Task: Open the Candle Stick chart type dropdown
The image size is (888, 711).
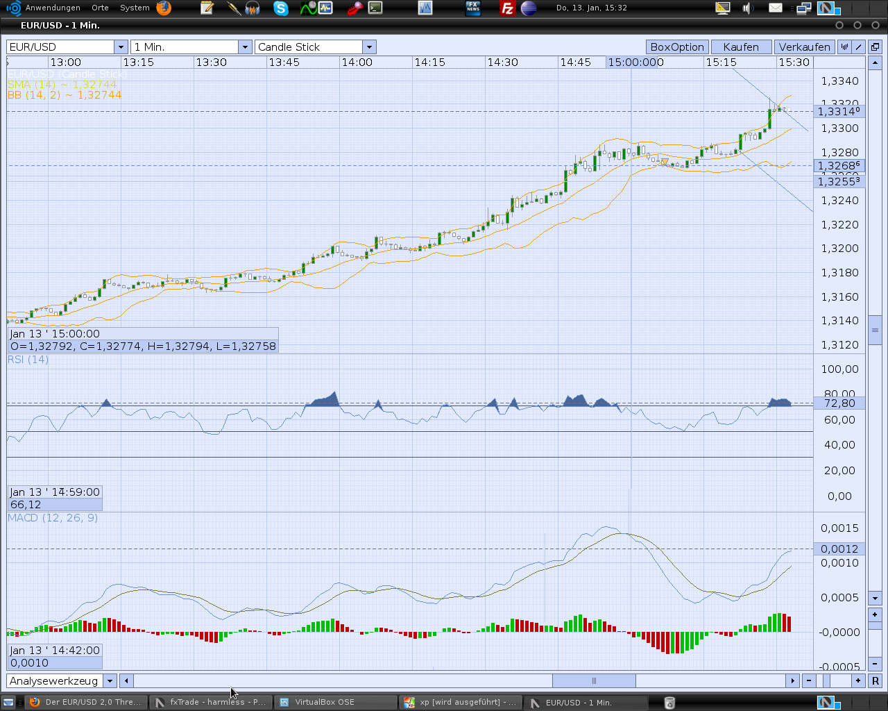Action: click(369, 47)
